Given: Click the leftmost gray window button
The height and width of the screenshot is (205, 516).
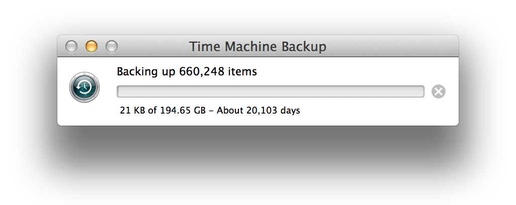Looking at the screenshot, I should (x=71, y=46).
